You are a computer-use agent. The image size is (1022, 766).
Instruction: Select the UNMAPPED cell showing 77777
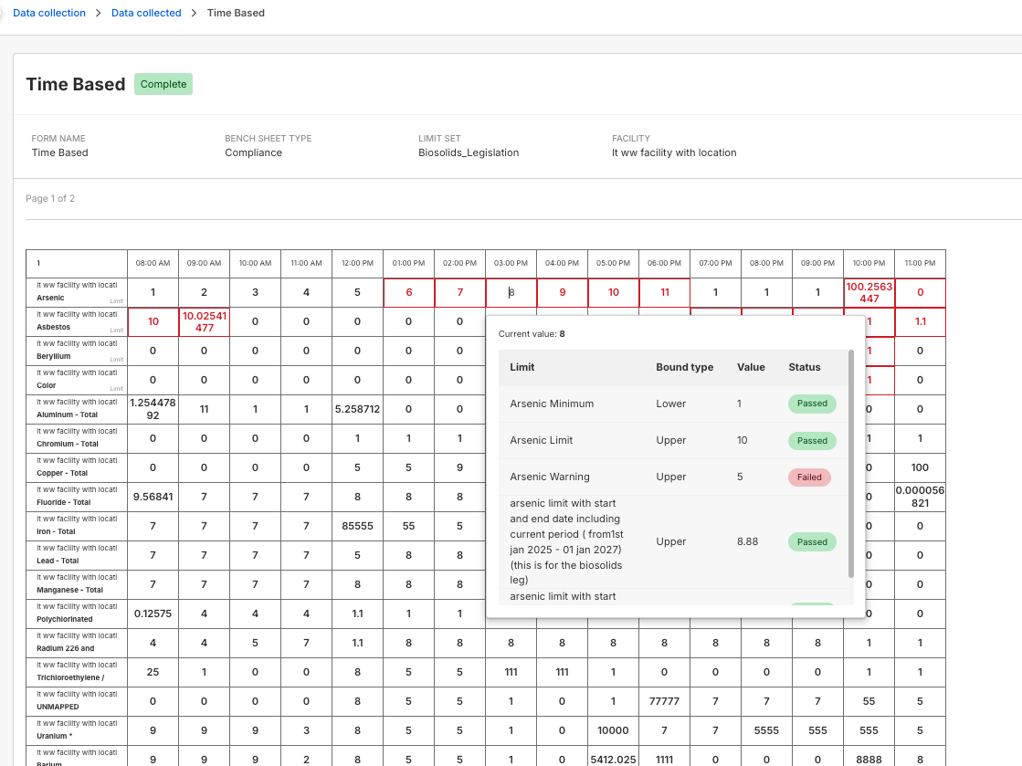coord(664,701)
